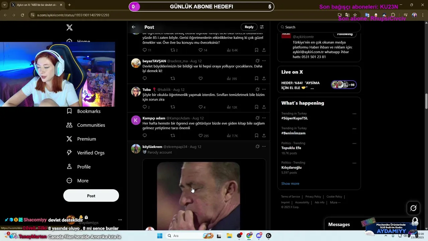
Task: Repost beyazTAVŞAN's comment
Action: point(173,78)
